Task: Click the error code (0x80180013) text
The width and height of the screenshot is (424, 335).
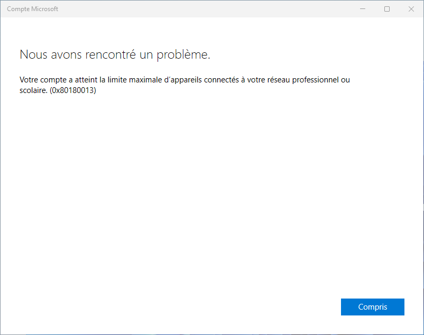Action: (x=73, y=90)
